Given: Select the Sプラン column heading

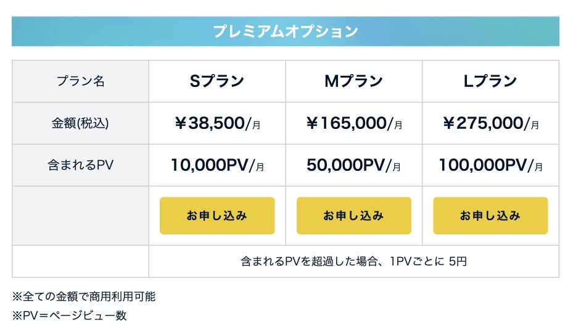Looking at the screenshot, I should (x=217, y=81).
